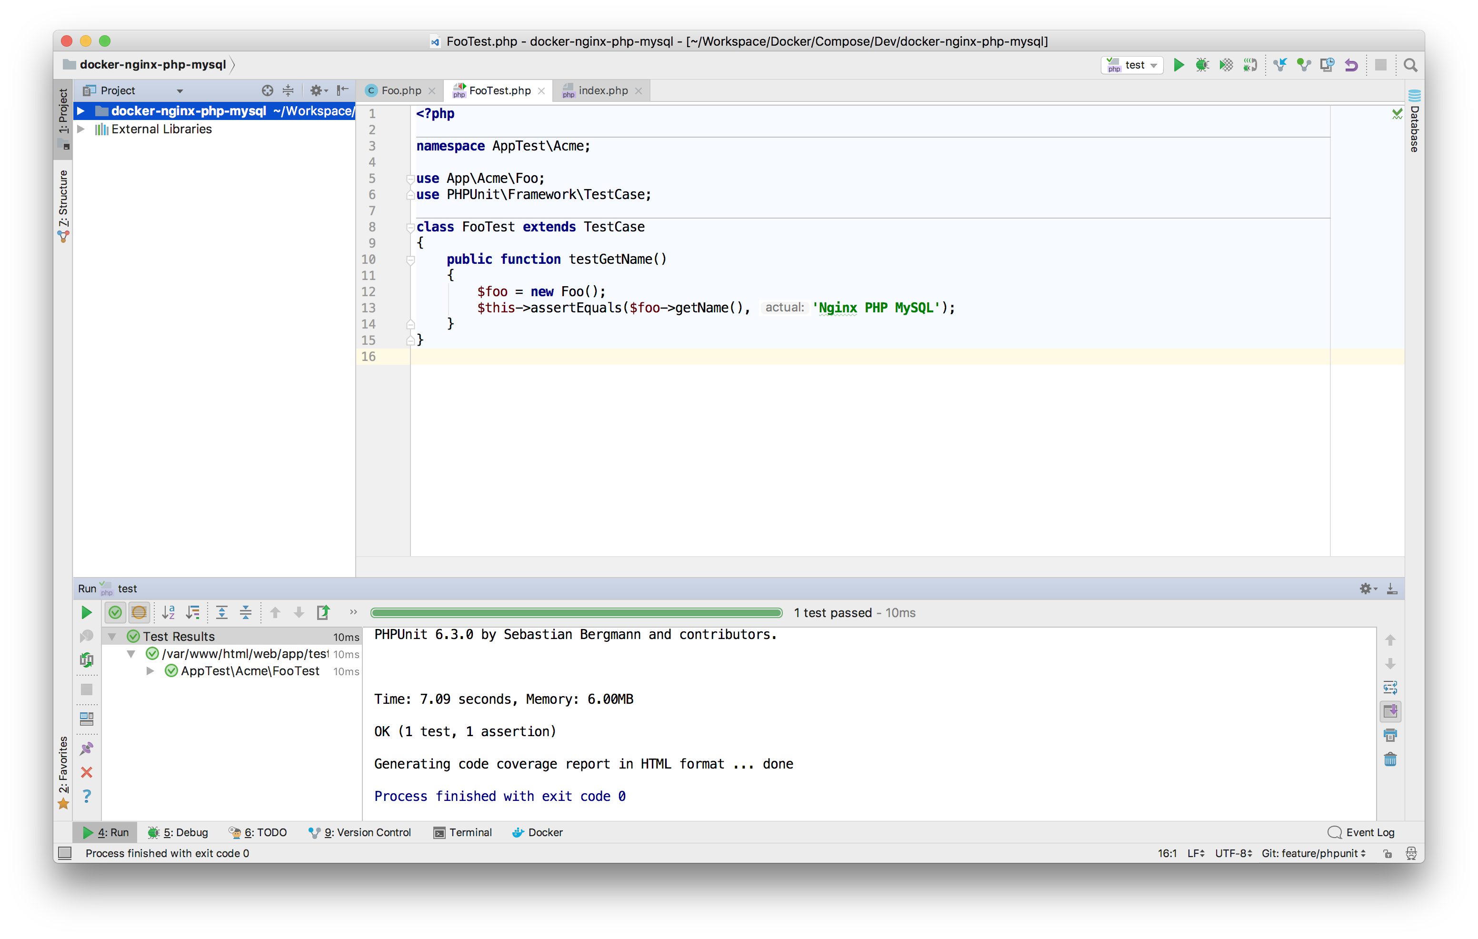Commit changes to version control
This screenshot has height=939, width=1478.
click(1303, 65)
